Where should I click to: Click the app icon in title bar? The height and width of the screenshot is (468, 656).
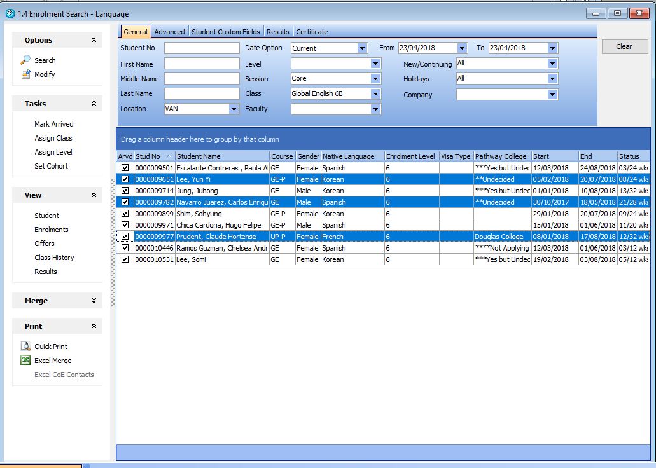pos(10,13)
